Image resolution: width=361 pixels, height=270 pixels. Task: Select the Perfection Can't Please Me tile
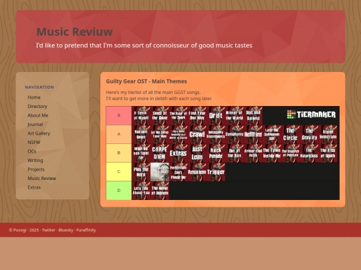click(x=178, y=172)
